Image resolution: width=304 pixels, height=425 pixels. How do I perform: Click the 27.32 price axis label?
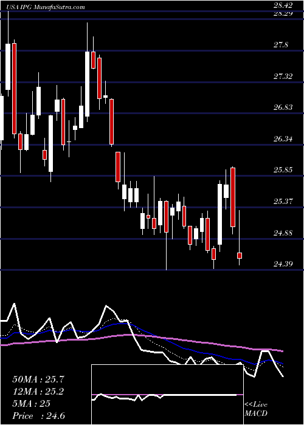283,76
